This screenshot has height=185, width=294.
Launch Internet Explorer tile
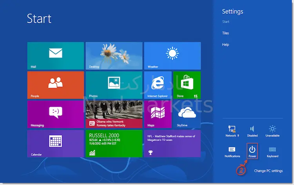click(x=158, y=84)
